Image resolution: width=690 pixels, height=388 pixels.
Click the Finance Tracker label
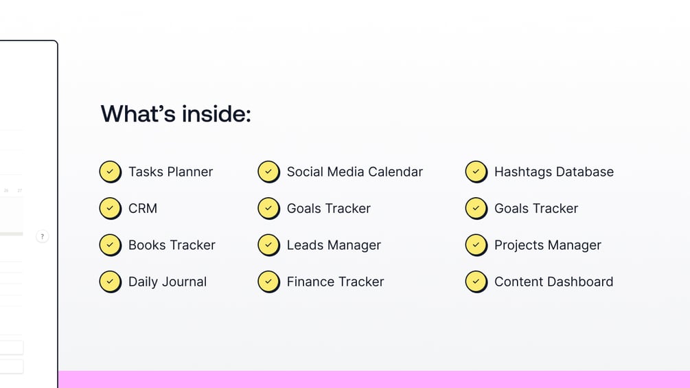[335, 282]
